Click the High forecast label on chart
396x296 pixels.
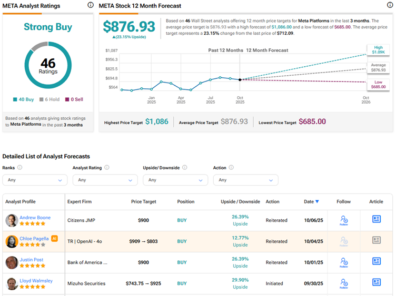(x=378, y=50)
